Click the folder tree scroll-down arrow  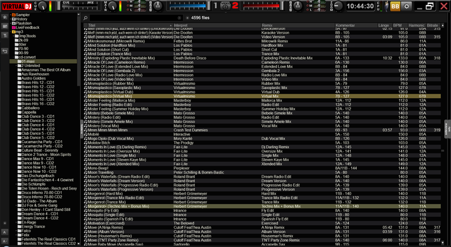78,244
